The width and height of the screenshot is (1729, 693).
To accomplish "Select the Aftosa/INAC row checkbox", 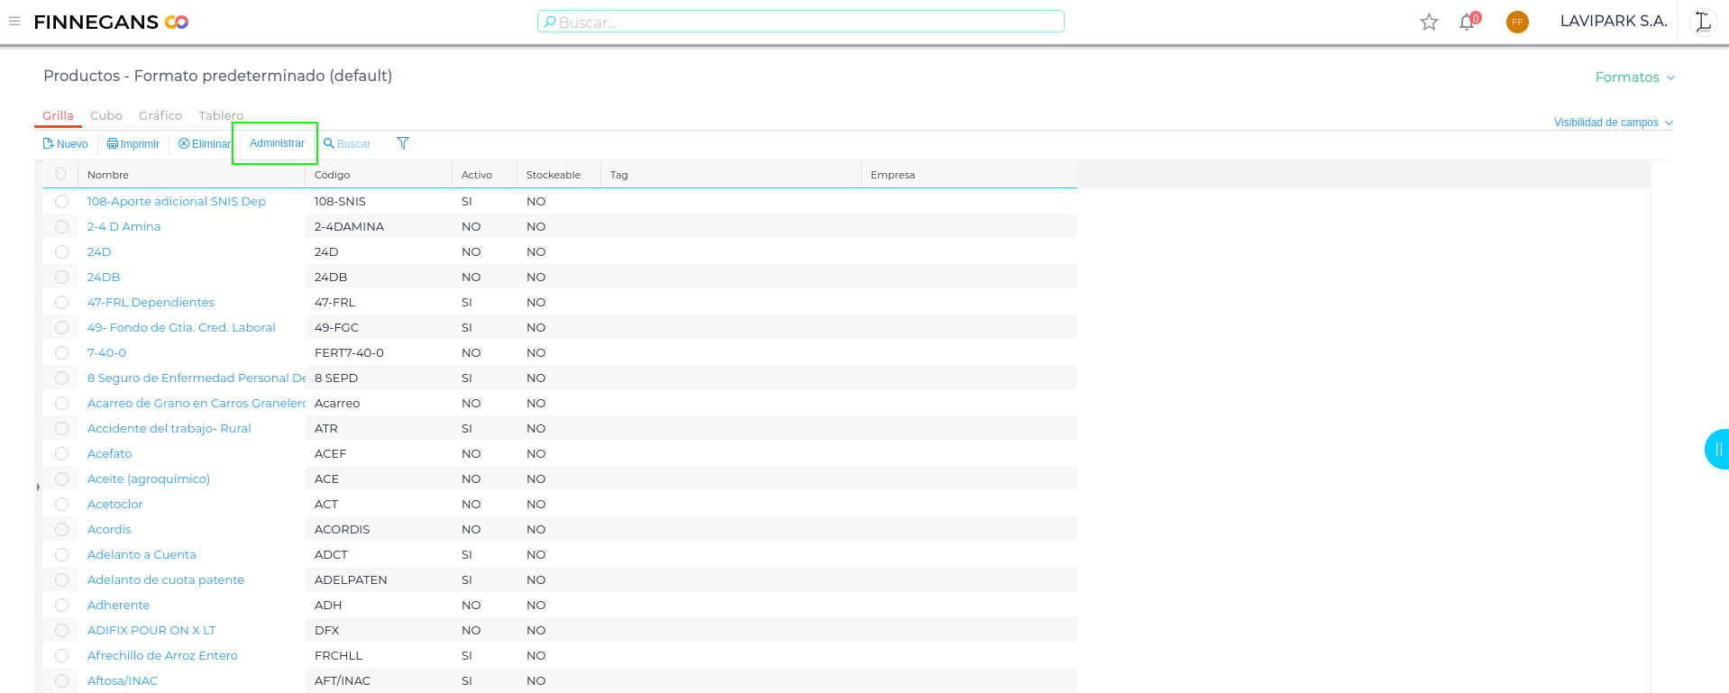I will pyautogui.click(x=61, y=680).
